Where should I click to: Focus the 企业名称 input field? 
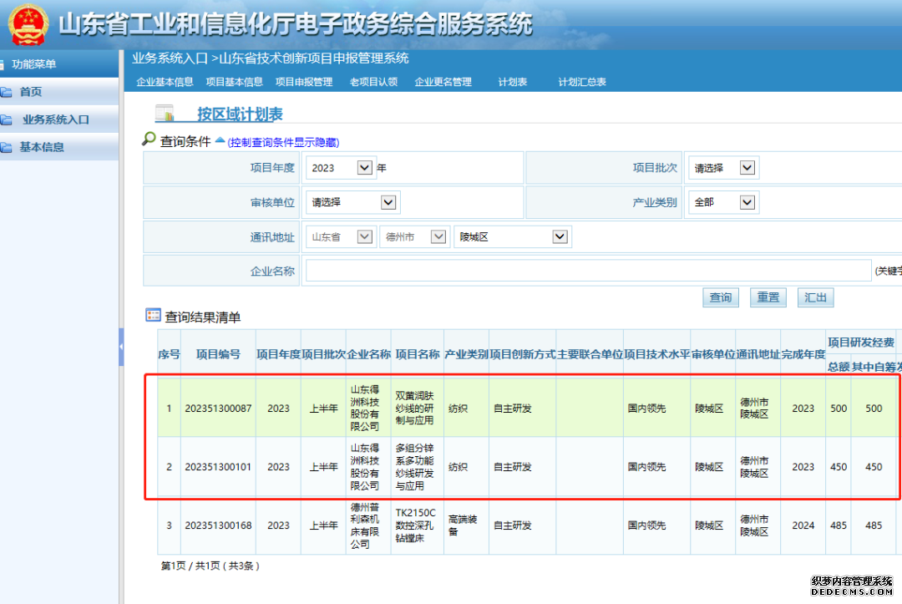[x=589, y=271]
